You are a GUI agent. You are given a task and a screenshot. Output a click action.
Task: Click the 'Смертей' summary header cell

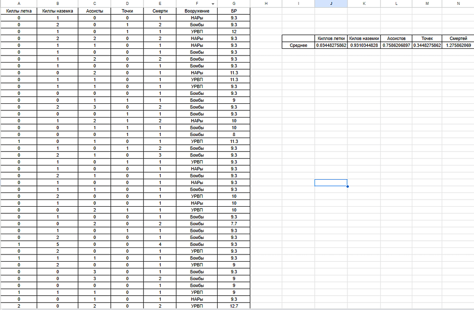point(458,38)
